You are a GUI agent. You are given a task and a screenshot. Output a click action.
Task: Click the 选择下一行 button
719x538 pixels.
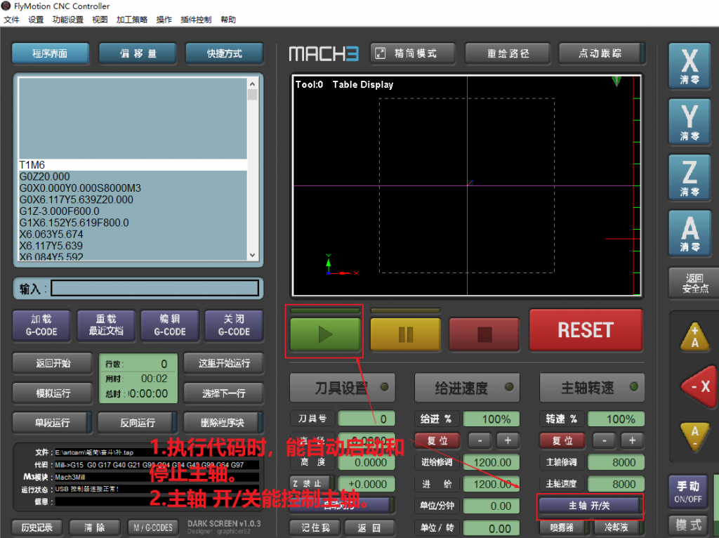click(x=224, y=393)
